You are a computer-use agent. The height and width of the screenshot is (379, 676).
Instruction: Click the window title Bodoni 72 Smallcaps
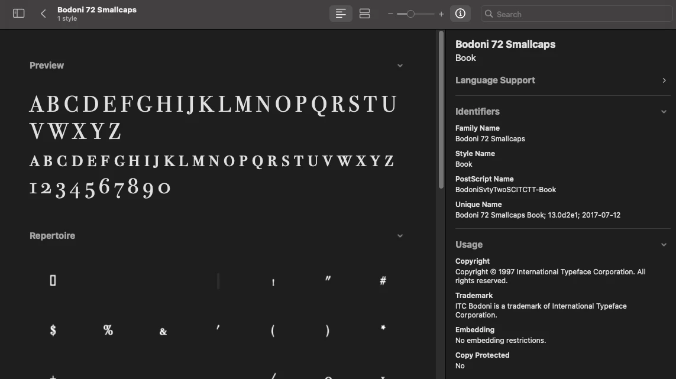[97, 9]
